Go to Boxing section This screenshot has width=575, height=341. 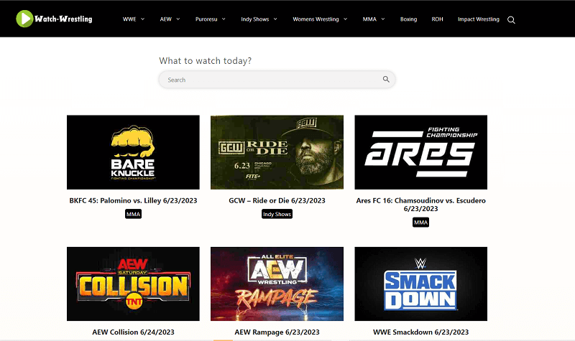click(408, 19)
